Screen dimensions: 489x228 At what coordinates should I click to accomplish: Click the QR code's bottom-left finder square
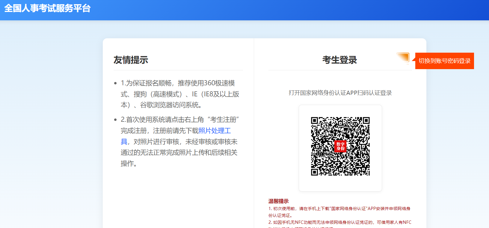click(x=314, y=172)
